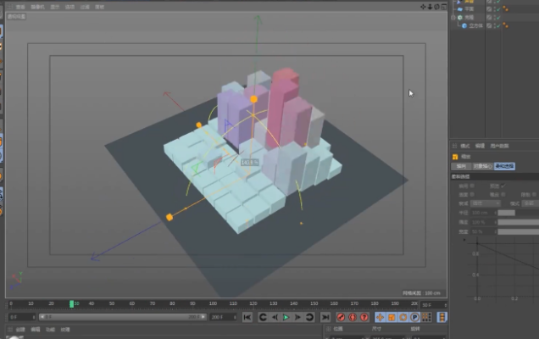Click the red record keyframe button
Image resolution: width=539 pixels, height=339 pixels.
(341, 317)
